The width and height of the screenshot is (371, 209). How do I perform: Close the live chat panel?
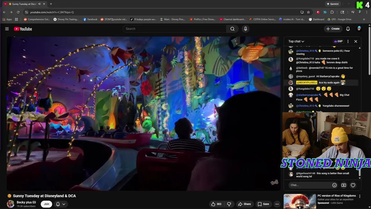(356, 41)
